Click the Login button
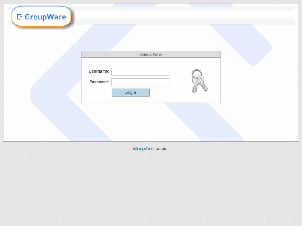302x226 pixels. tap(130, 92)
